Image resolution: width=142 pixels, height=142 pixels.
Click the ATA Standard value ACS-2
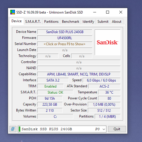[104, 86]
